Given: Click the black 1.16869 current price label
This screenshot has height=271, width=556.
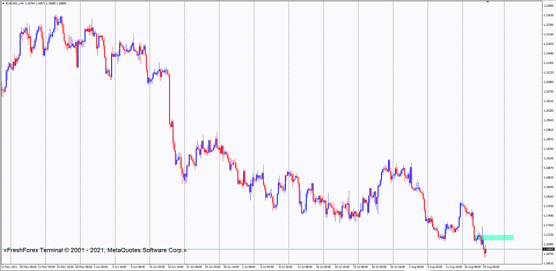Looking at the screenshot, I should click(548, 249).
